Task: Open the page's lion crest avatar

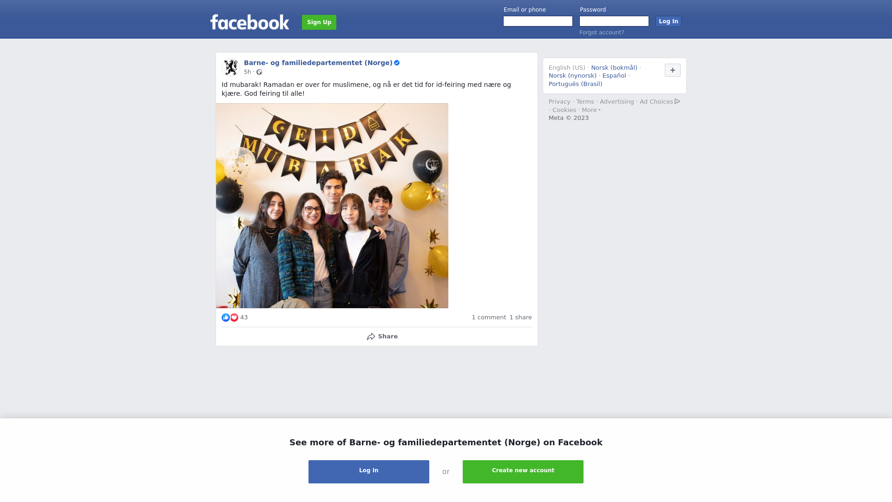Action: coord(231,67)
